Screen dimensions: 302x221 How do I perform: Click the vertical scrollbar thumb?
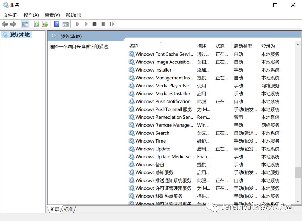pyautogui.click(x=298, y=173)
